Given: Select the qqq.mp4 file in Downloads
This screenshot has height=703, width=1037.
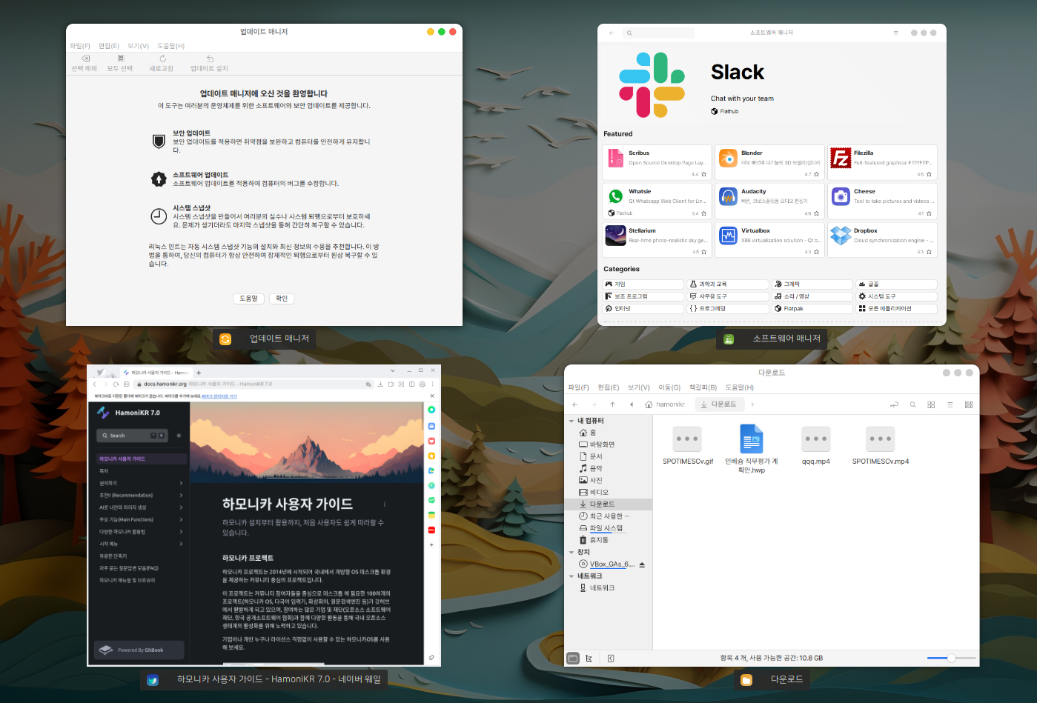Looking at the screenshot, I should [x=816, y=446].
